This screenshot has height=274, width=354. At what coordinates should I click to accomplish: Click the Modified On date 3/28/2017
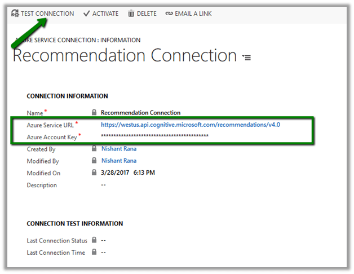coord(115,173)
